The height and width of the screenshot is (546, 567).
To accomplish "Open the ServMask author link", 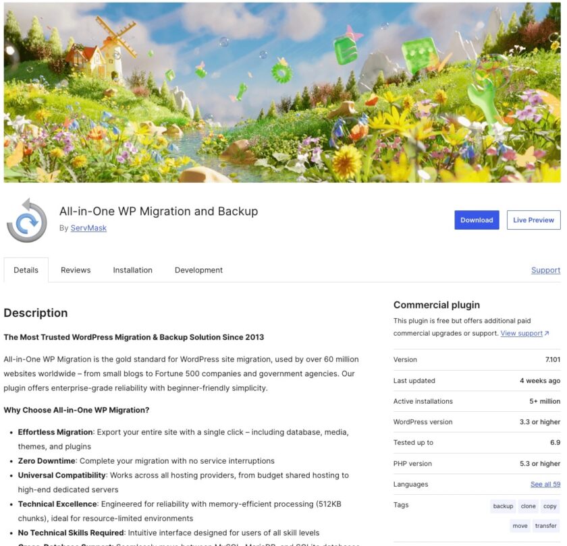I will click(88, 228).
